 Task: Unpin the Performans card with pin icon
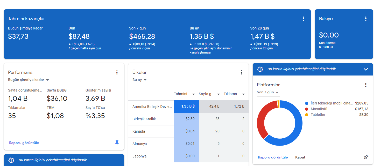(117, 143)
